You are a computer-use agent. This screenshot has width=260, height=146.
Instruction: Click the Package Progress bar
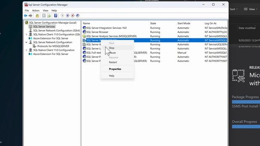[246, 102]
